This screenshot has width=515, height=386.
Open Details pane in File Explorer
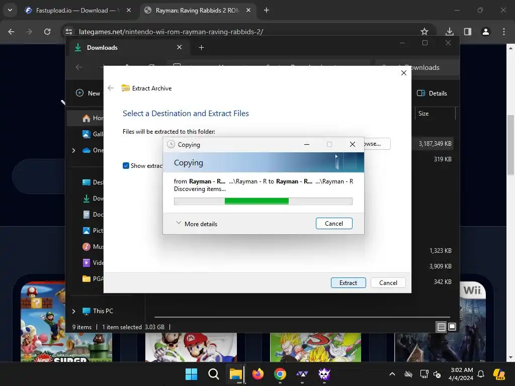(x=432, y=93)
